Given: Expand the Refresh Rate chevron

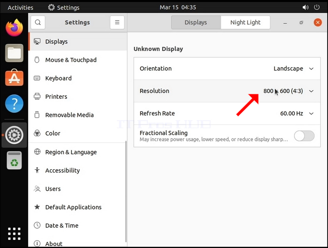Looking at the screenshot, I should (x=311, y=114).
